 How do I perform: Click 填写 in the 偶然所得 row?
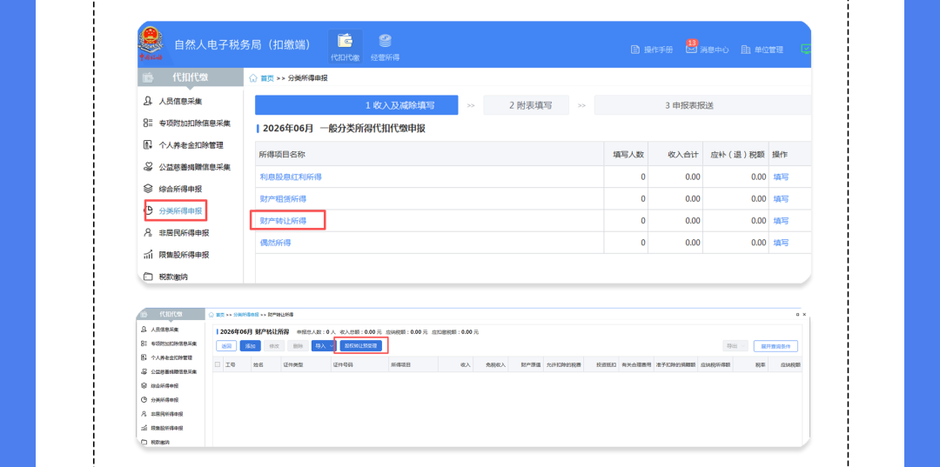pyautogui.click(x=781, y=243)
